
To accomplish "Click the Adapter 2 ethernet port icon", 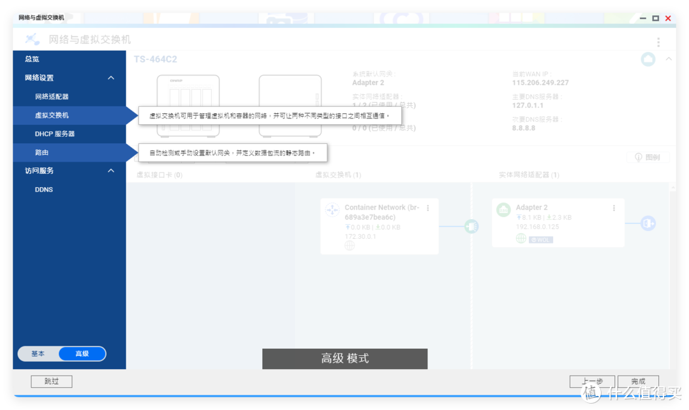I will 648,223.
